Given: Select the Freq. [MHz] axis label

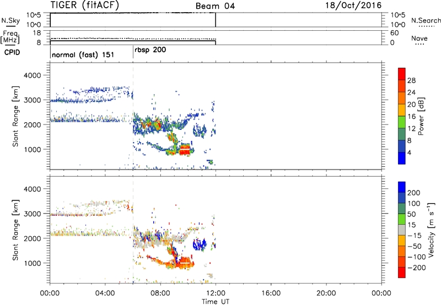Looking at the screenshot, I should click(x=10, y=37).
